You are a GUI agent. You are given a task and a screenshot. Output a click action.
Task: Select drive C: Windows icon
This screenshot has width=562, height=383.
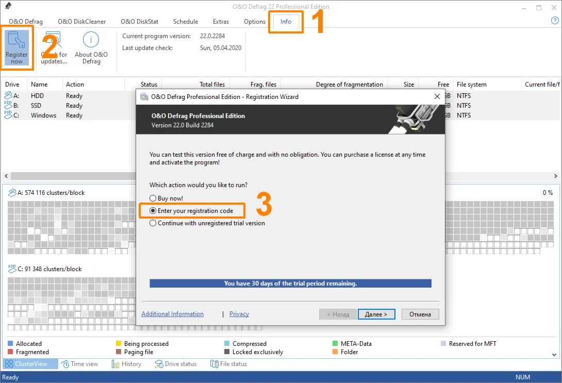pos(8,114)
